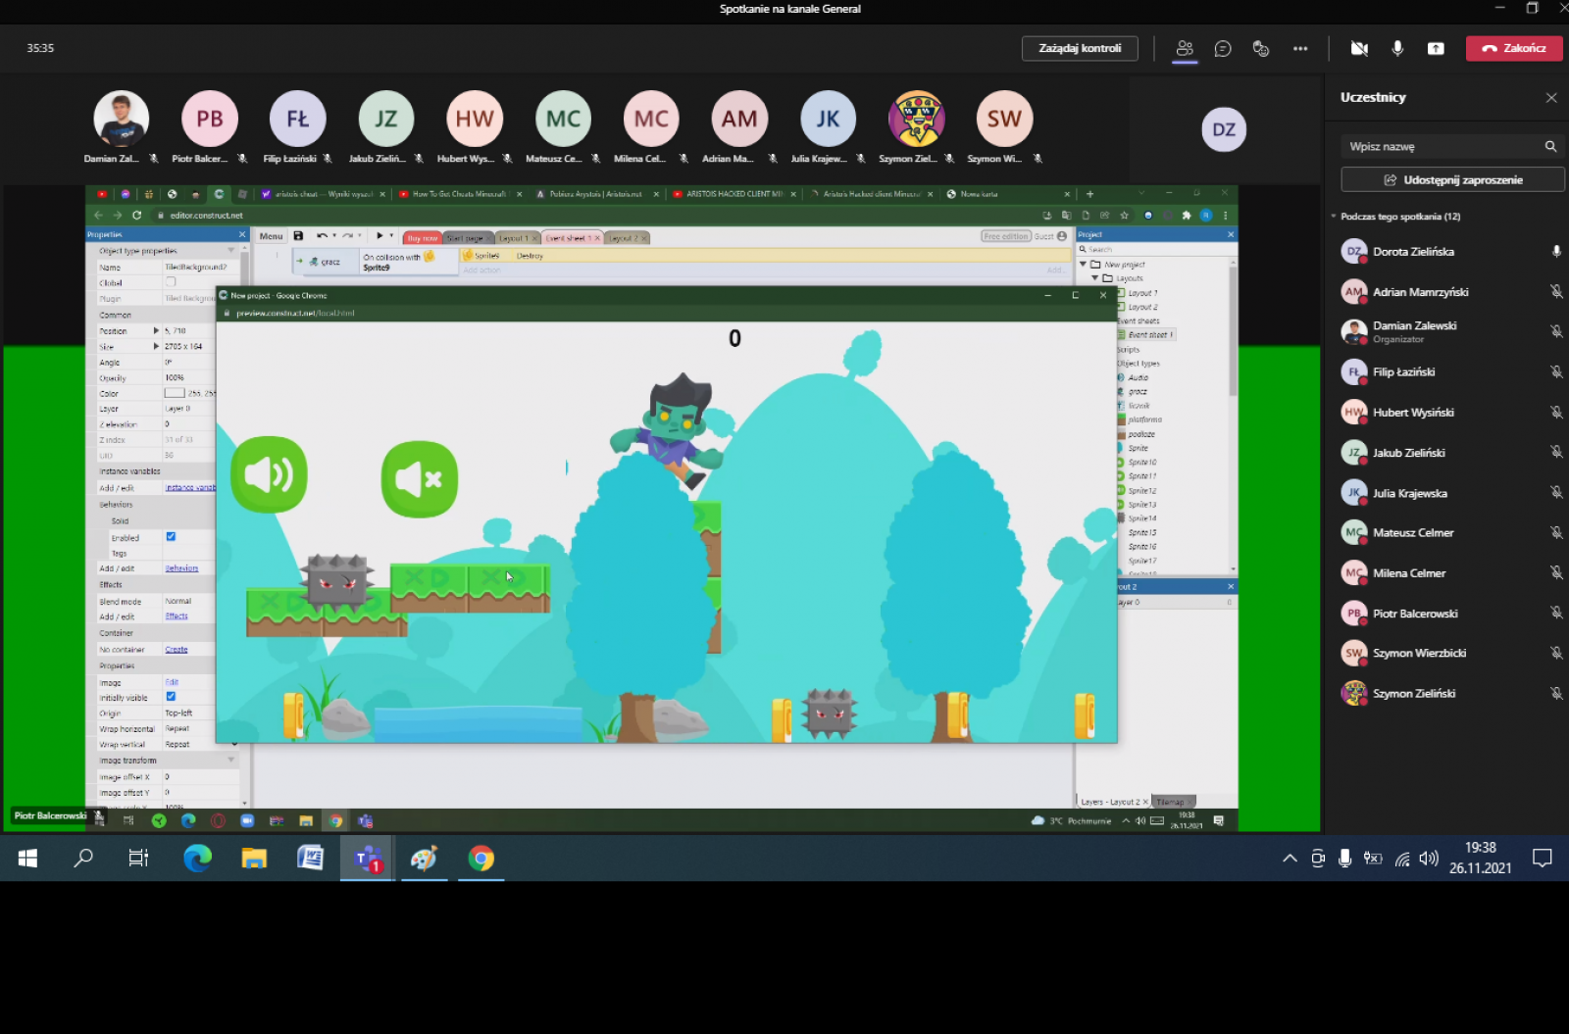1569x1034 pixels.
Task: Switch to the Layout 1 tab
Action: [x=517, y=238]
